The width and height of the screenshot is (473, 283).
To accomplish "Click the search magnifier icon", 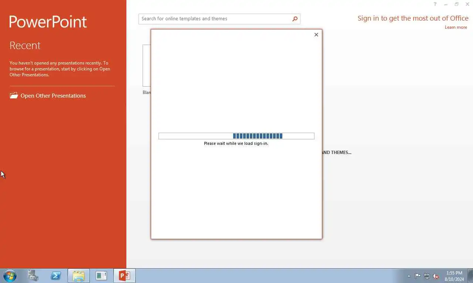I will [295, 19].
